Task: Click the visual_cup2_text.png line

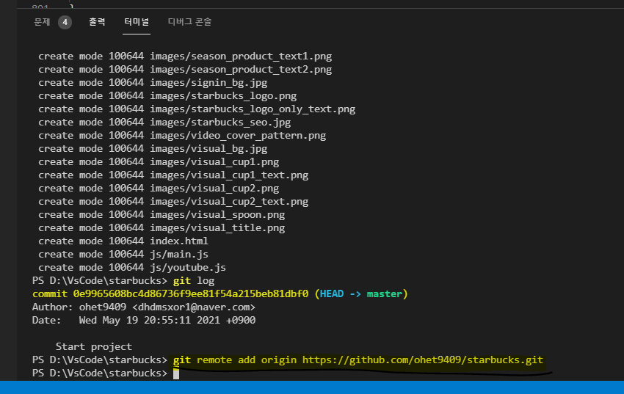Action: (x=173, y=202)
